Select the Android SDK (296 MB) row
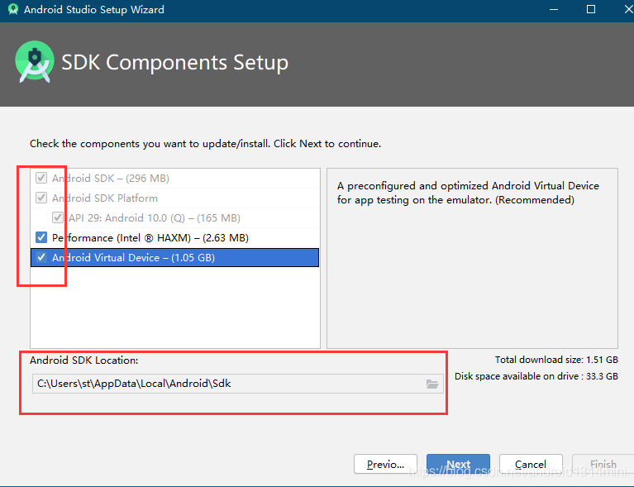Image resolution: width=634 pixels, height=487 pixels. 175,179
